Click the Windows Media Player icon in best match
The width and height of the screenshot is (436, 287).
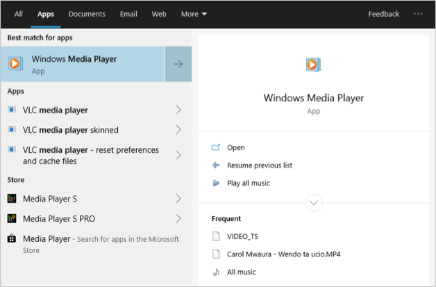click(x=15, y=64)
